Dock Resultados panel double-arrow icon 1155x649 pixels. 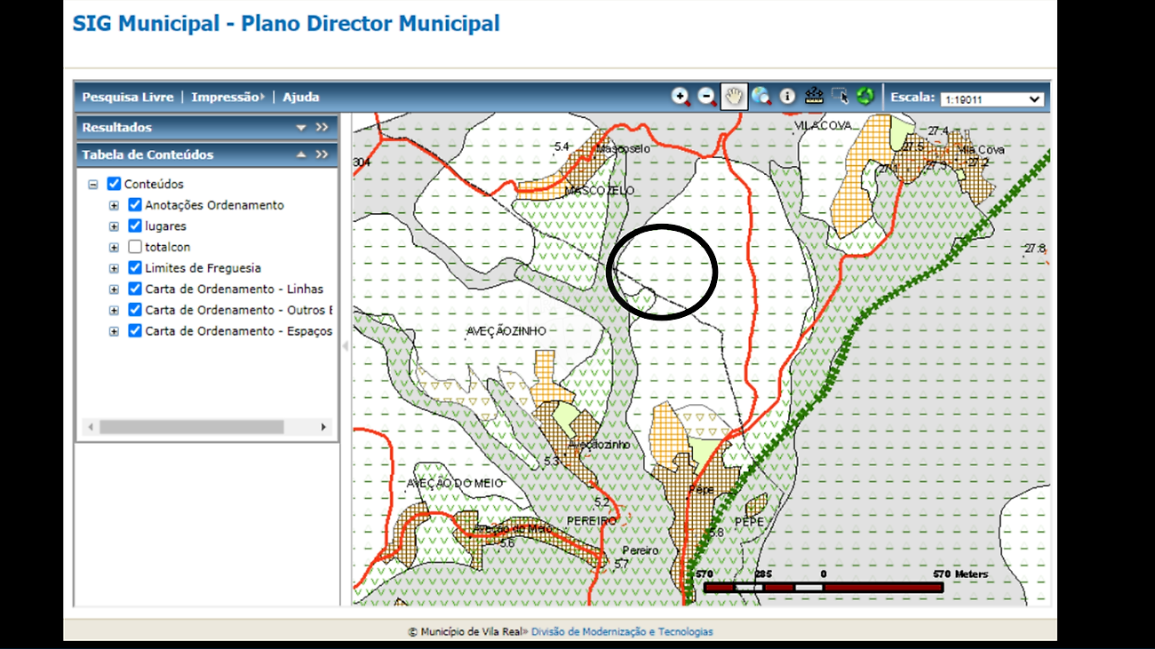(322, 128)
